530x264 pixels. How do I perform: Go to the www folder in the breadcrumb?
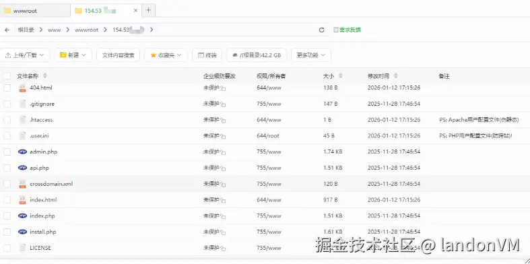tap(54, 30)
